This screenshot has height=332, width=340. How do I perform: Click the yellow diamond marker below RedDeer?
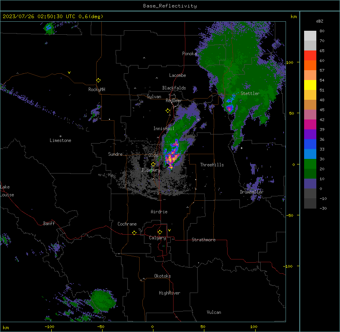point(168,111)
